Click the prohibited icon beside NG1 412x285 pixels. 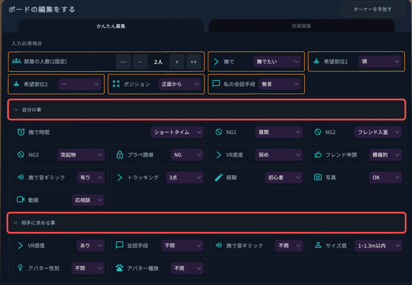219,132
